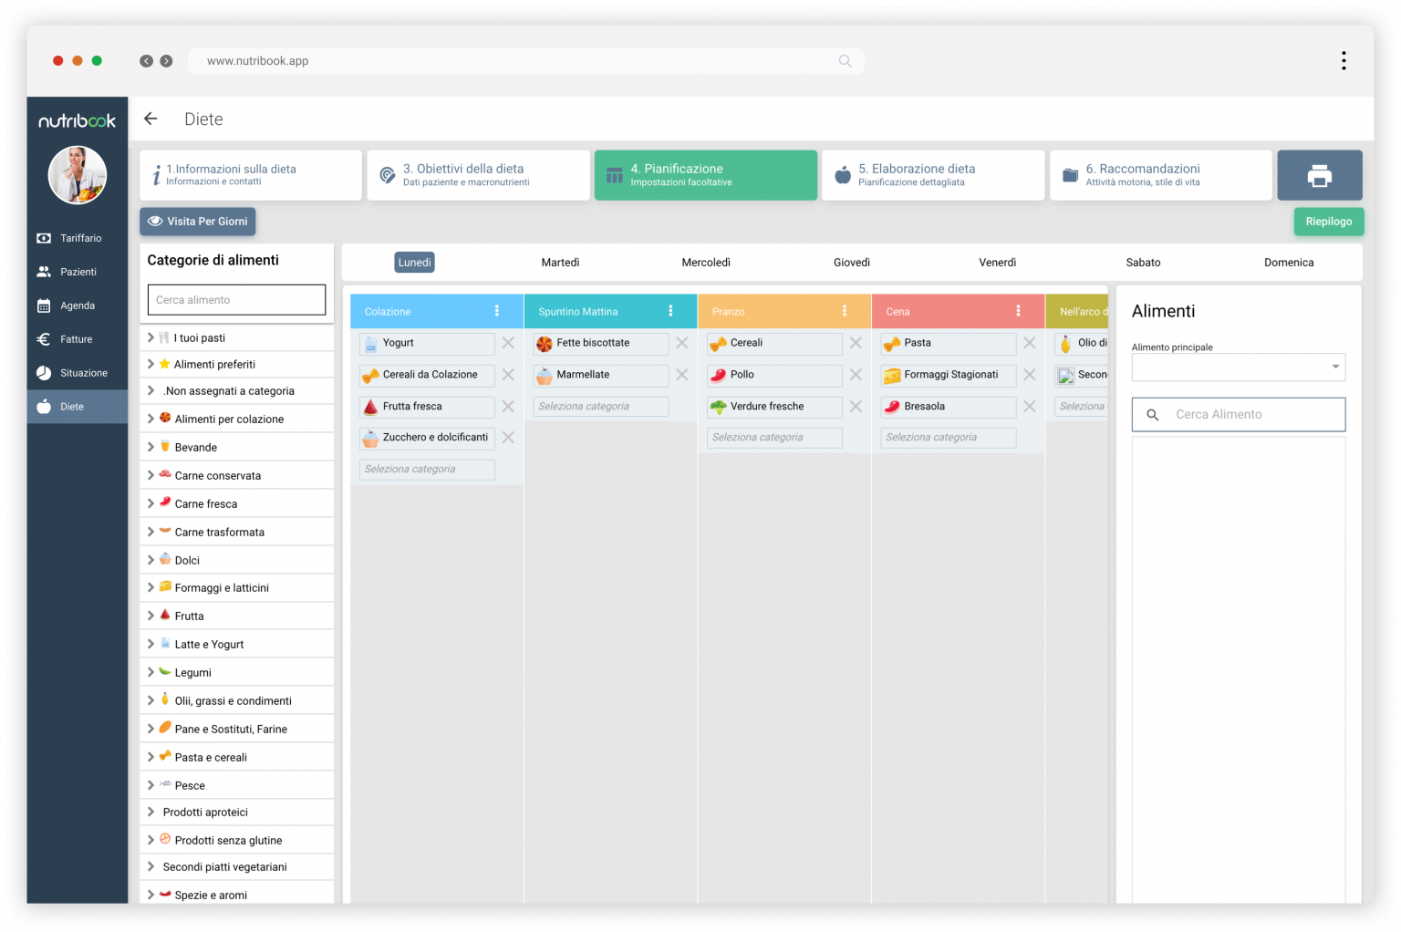The height and width of the screenshot is (932, 1401).
Task: Click the Cerca alimento search field
Action: pyautogui.click(x=236, y=300)
